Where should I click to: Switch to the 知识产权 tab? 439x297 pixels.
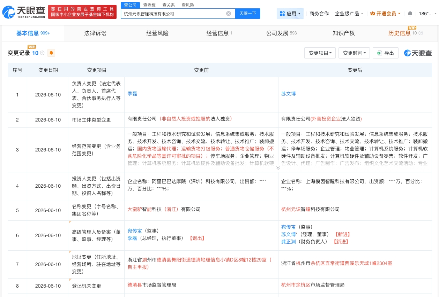pyautogui.click(x=343, y=33)
